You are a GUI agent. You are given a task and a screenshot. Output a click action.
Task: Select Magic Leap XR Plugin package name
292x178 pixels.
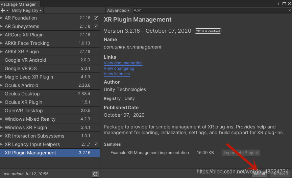[x=29, y=77]
